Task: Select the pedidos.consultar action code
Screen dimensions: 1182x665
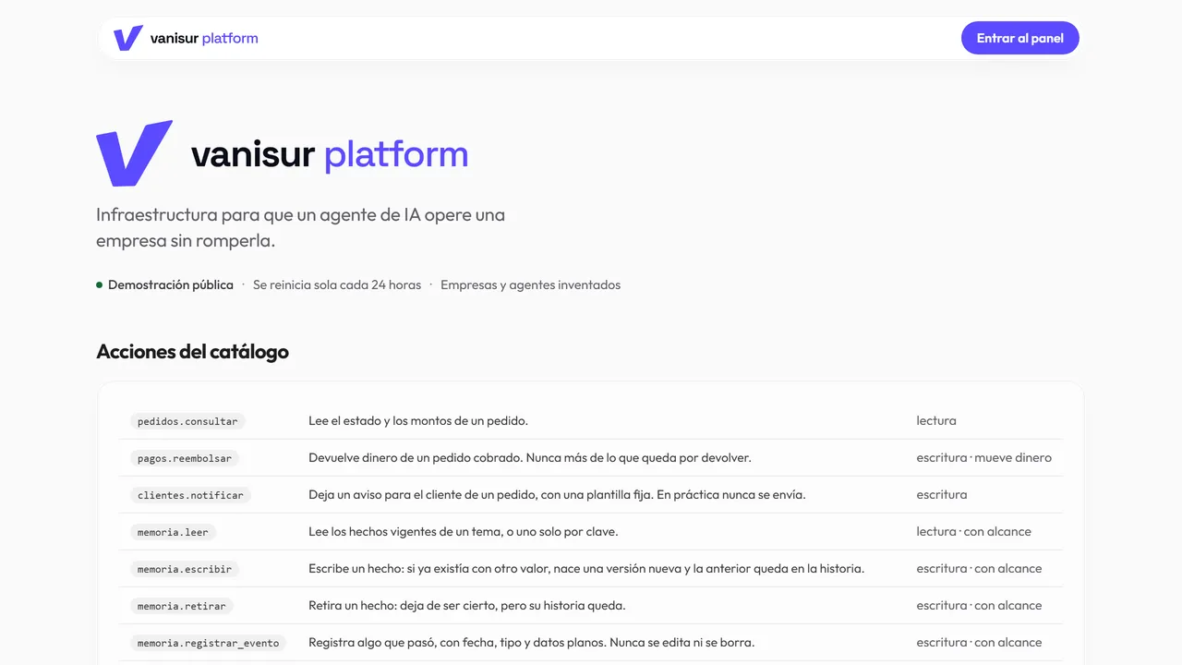Action: (x=187, y=421)
